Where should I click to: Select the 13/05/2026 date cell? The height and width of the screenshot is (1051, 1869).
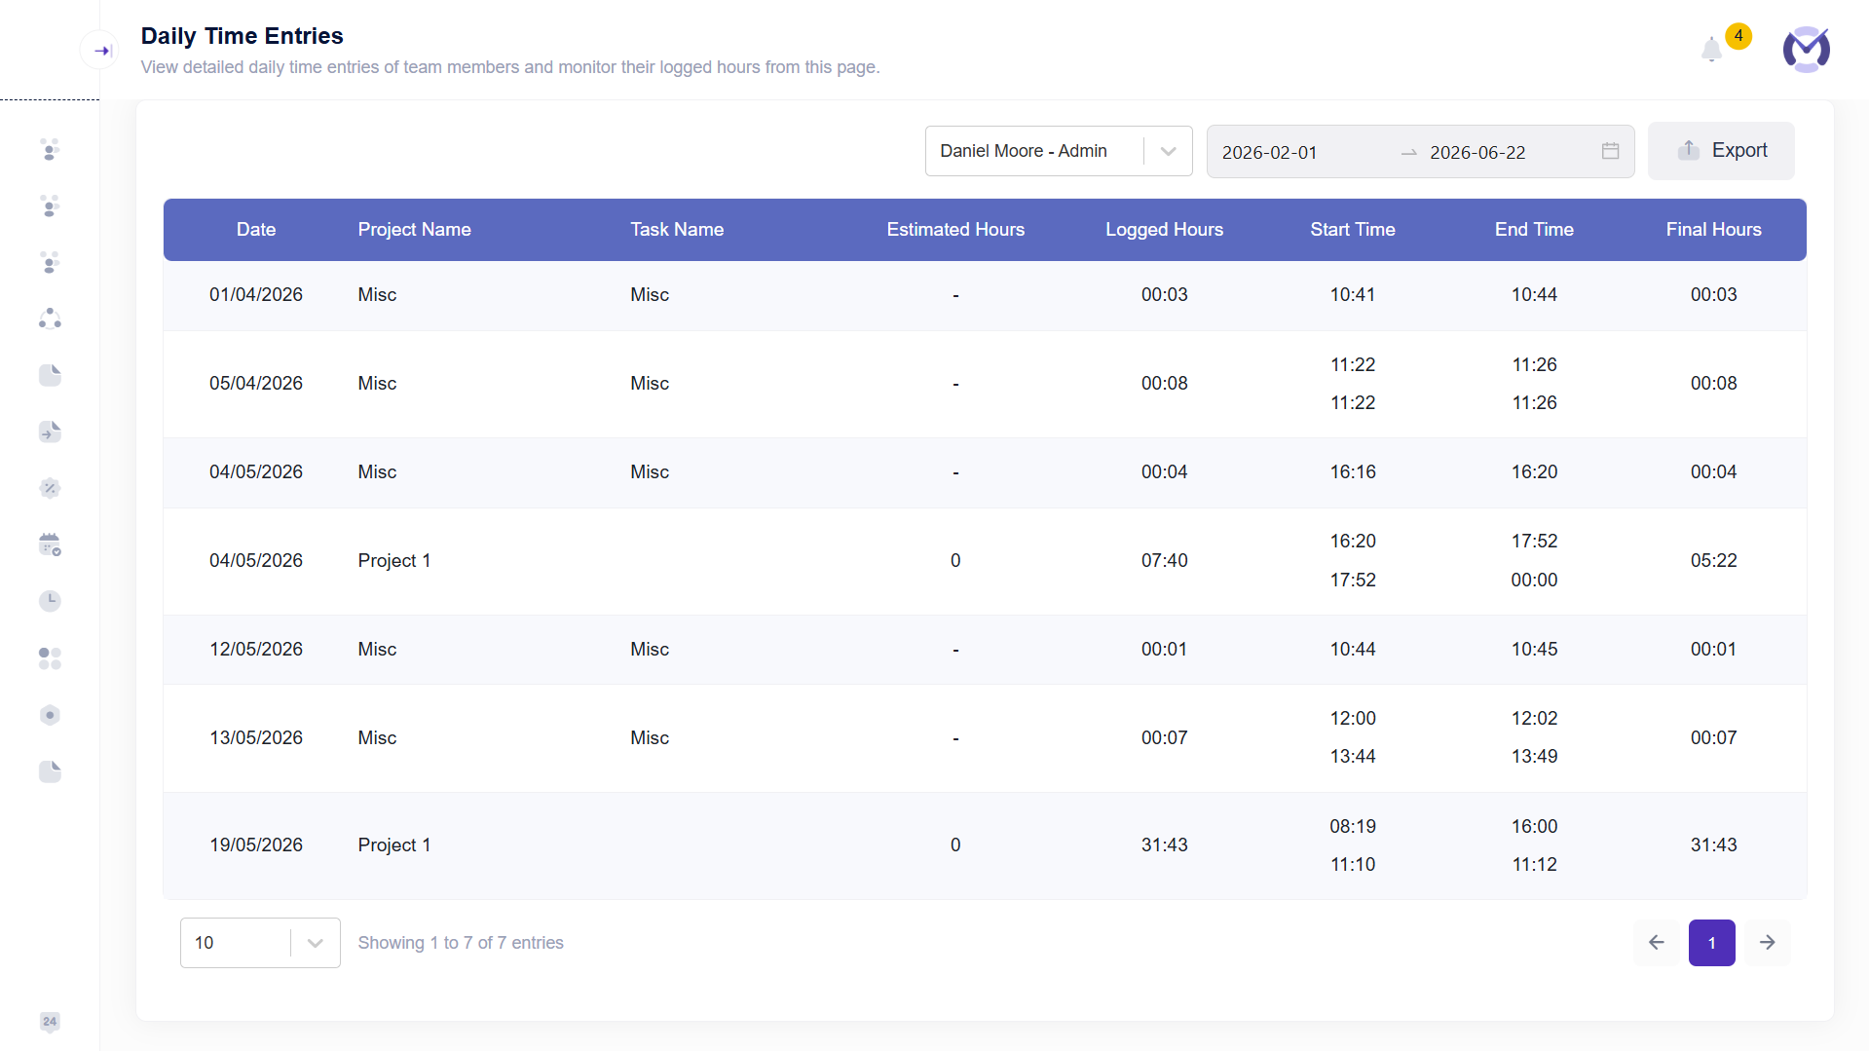click(x=256, y=738)
